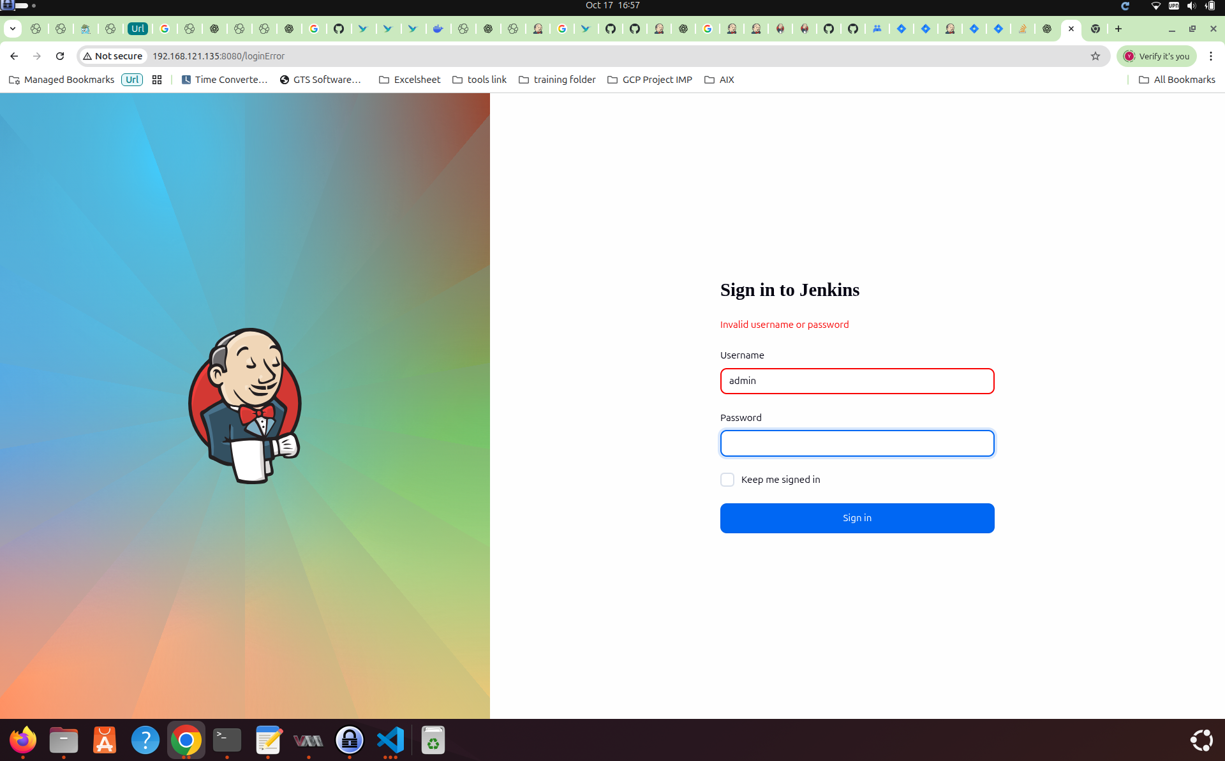
Task: Open the GCP Project IMP bookmark folder
Action: (650, 80)
